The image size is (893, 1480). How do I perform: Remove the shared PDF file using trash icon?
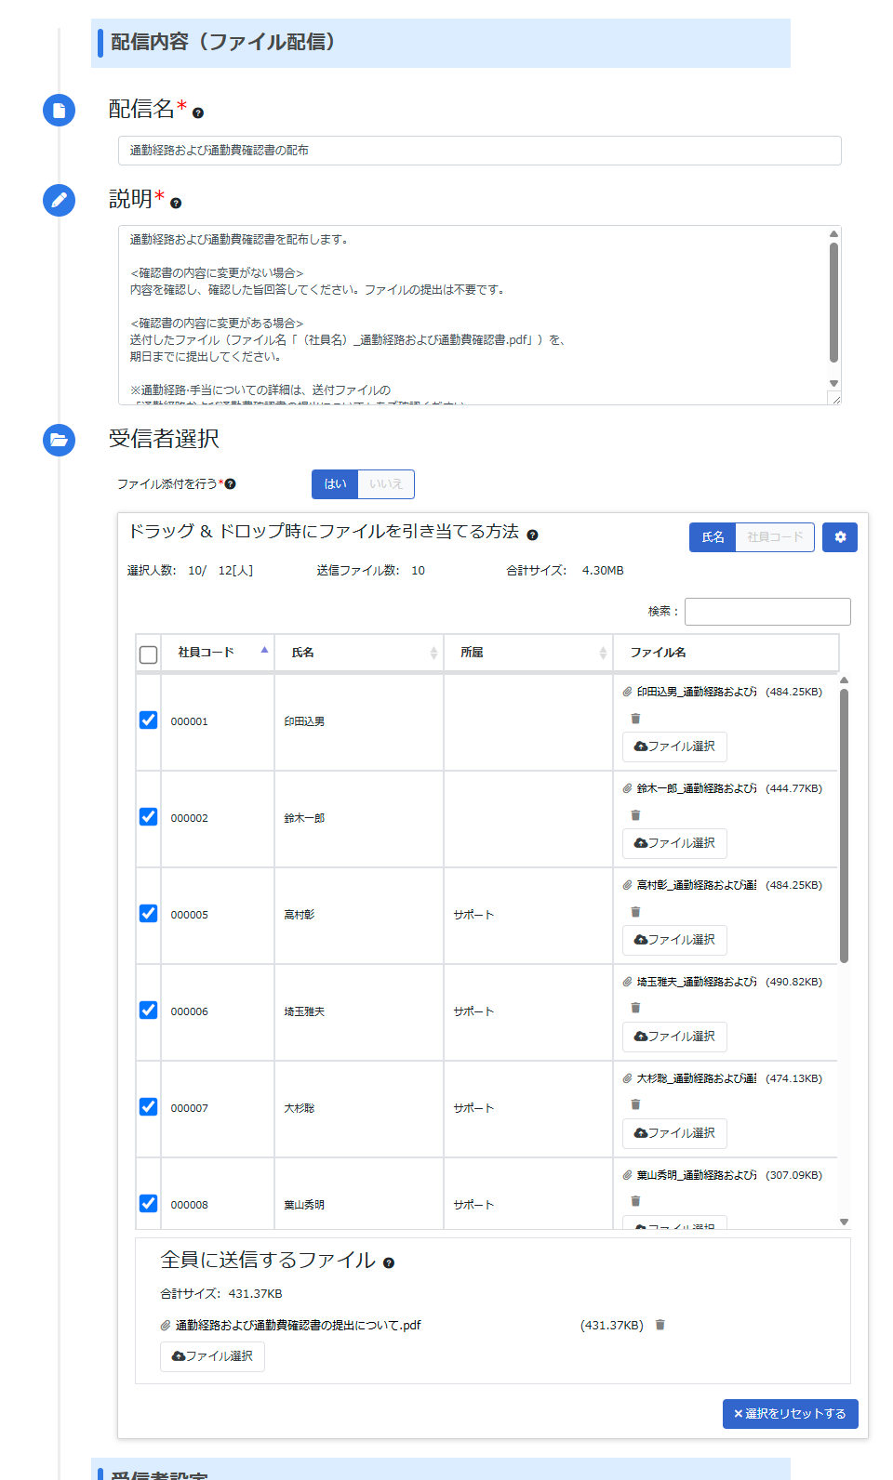pos(660,1325)
